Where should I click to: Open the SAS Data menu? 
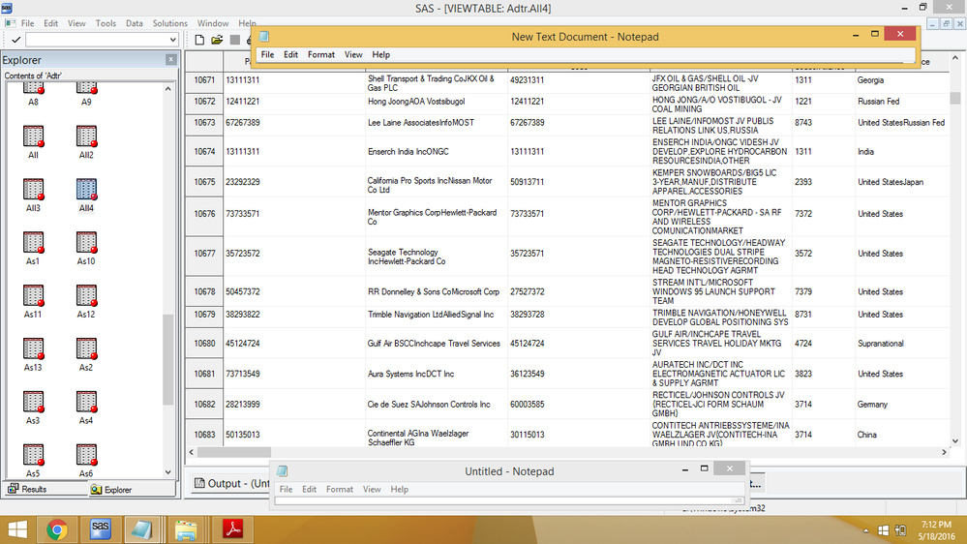[134, 23]
